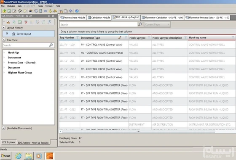Open the file explorer folder taskbar icon

pos(29,156)
